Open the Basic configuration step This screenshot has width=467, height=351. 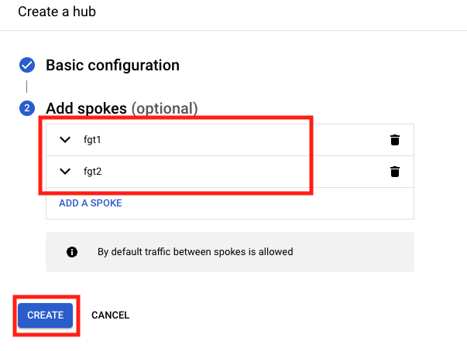point(112,65)
